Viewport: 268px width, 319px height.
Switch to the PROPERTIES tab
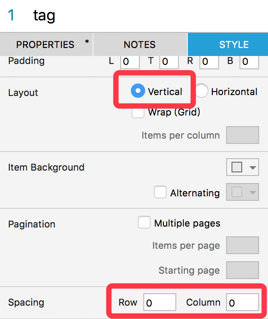click(46, 44)
